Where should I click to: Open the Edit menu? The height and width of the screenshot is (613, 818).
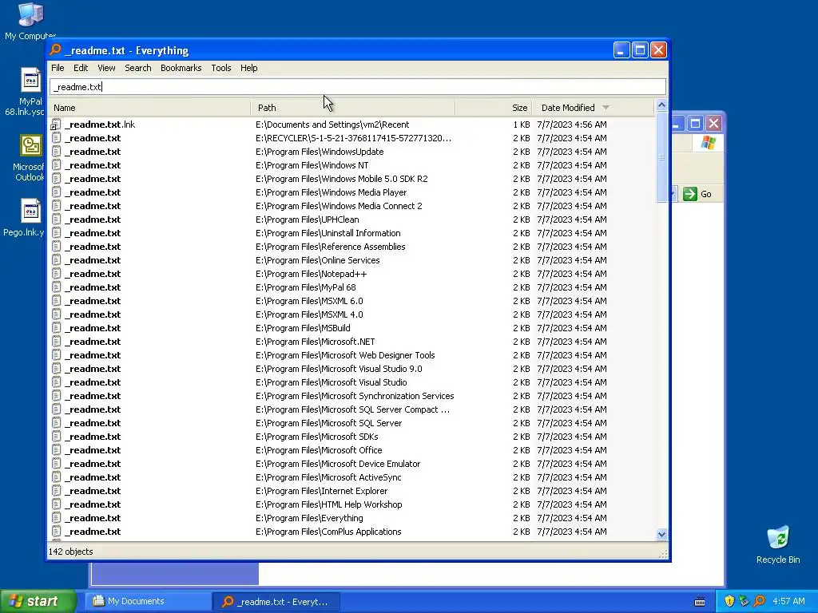[x=81, y=68]
